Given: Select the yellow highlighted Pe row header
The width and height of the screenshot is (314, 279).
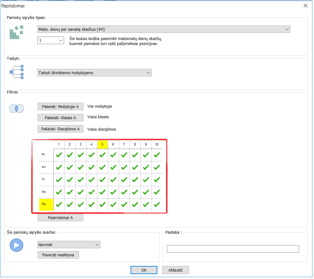Looking at the screenshot, I should (x=46, y=205).
